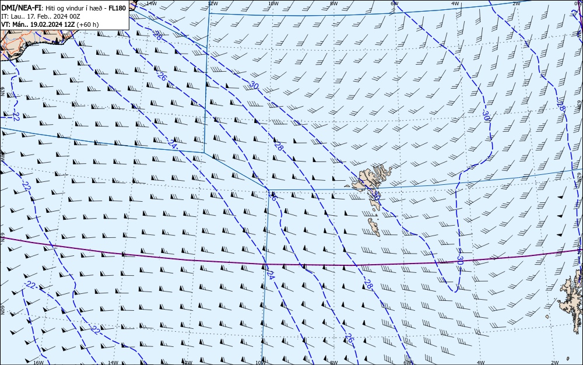The height and width of the screenshot is (365, 583).
Task: Select the '(+60 h)' forecast offset text
Action: 87,24
